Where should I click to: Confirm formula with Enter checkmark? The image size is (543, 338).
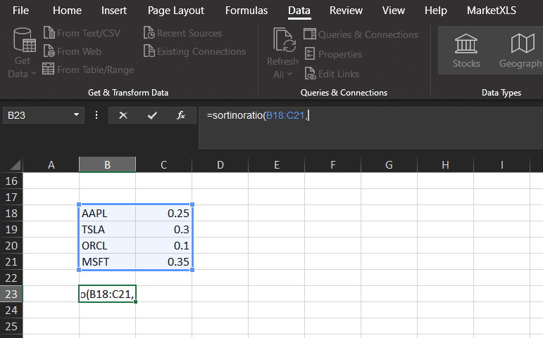[x=152, y=115]
